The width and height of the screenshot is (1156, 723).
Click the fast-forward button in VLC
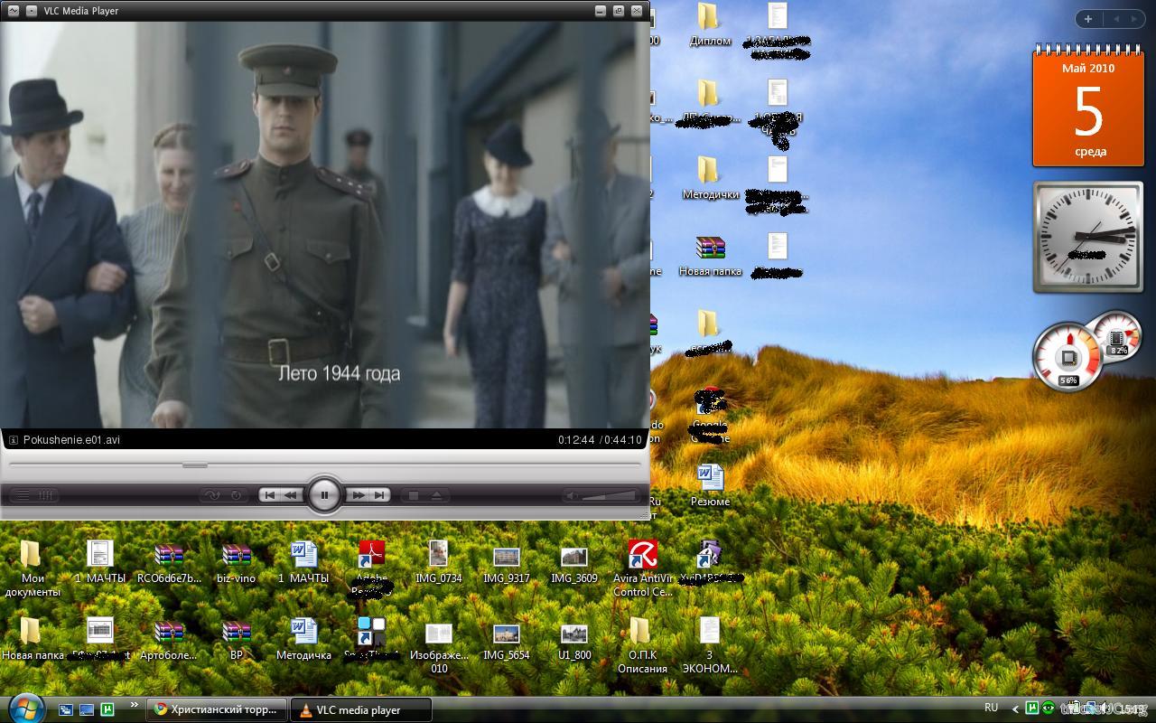pyautogui.click(x=359, y=495)
